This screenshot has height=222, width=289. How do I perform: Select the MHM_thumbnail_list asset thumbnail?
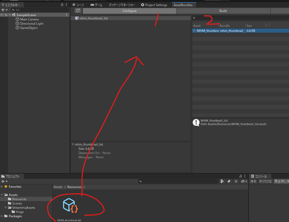70,206
